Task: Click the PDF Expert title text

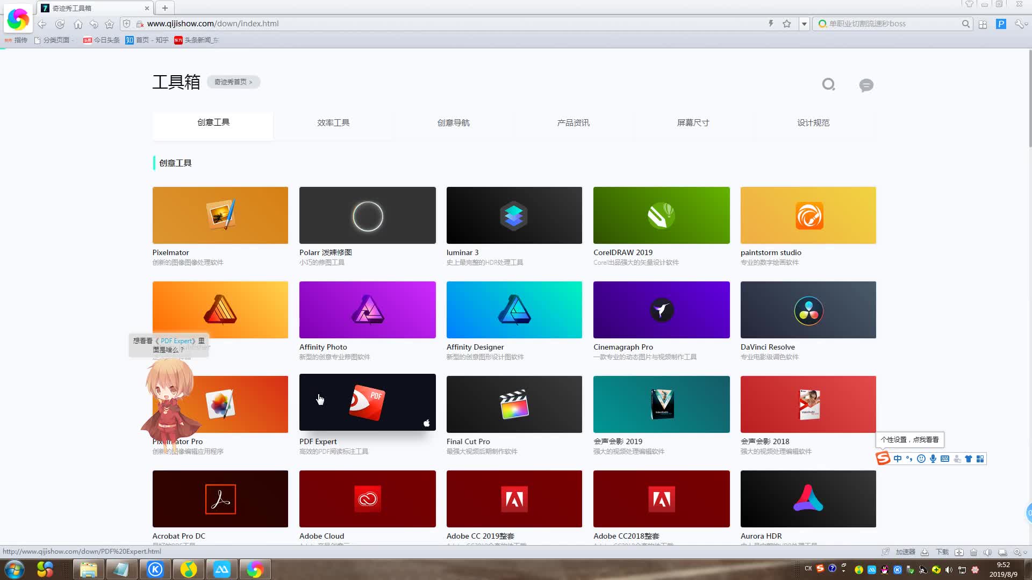Action: [318, 441]
